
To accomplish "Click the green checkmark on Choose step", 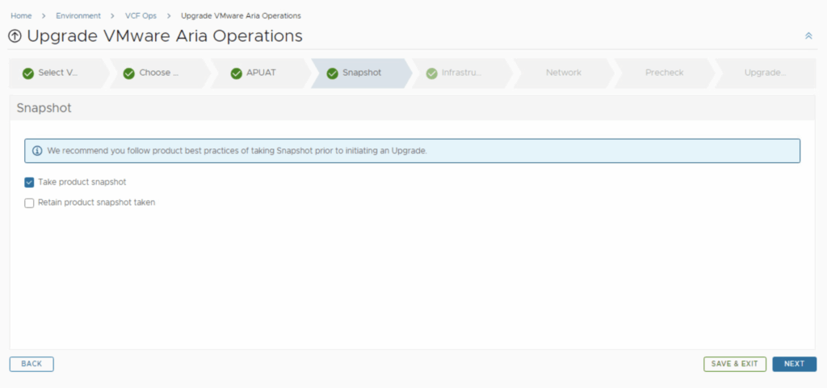I will [129, 73].
